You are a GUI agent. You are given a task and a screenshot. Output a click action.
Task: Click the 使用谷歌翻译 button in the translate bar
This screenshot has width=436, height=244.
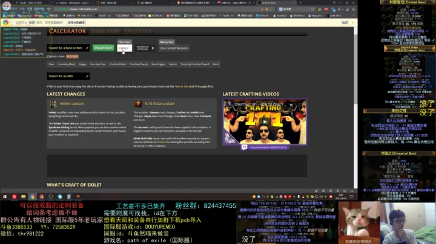76,23
